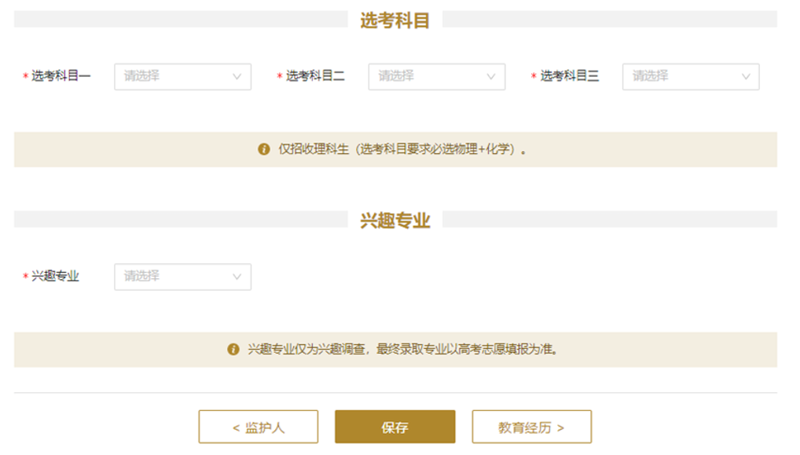Click the 选考科目 section heading
The height and width of the screenshot is (455, 800).
(394, 20)
